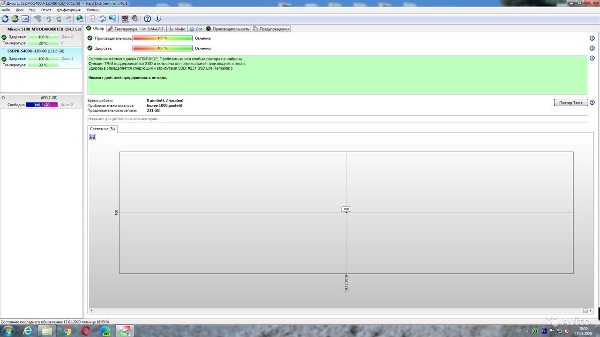
Task: Open the Предупреждения tab
Action: tap(271, 29)
